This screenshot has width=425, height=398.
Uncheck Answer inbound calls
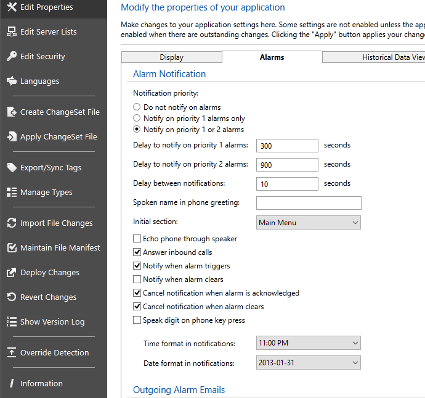137,252
